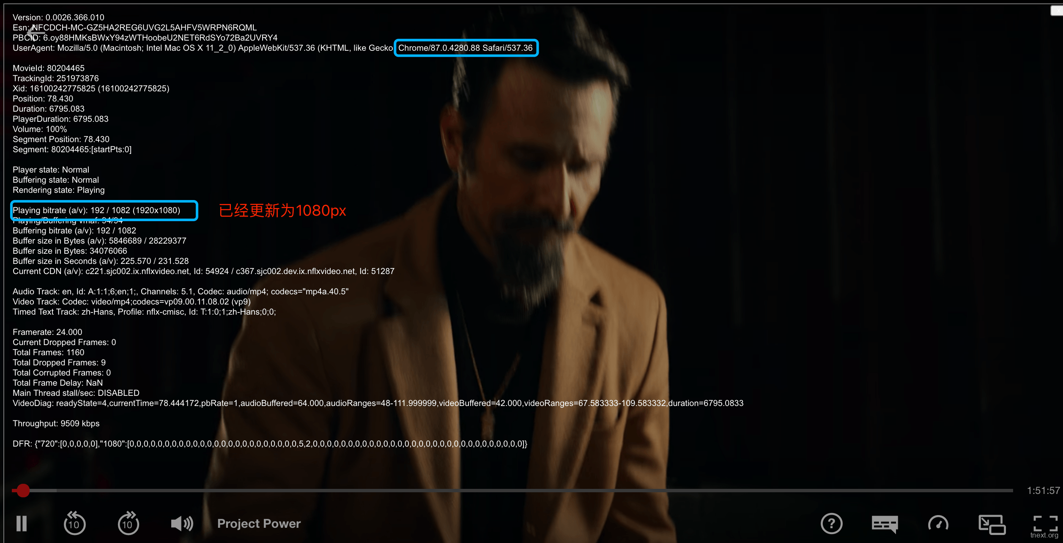Click Total Frame Delay: NaN text
The width and height of the screenshot is (1063, 543).
[x=58, y=383]
